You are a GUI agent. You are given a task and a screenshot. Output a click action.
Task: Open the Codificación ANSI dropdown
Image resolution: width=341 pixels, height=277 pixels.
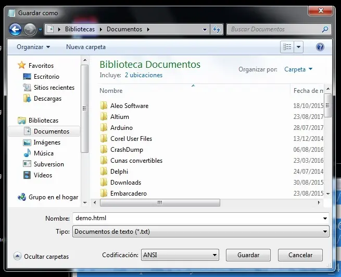pos(180,255)
